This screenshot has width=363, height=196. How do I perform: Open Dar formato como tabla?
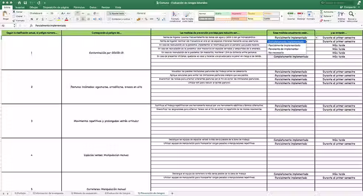tap(187, 17)
